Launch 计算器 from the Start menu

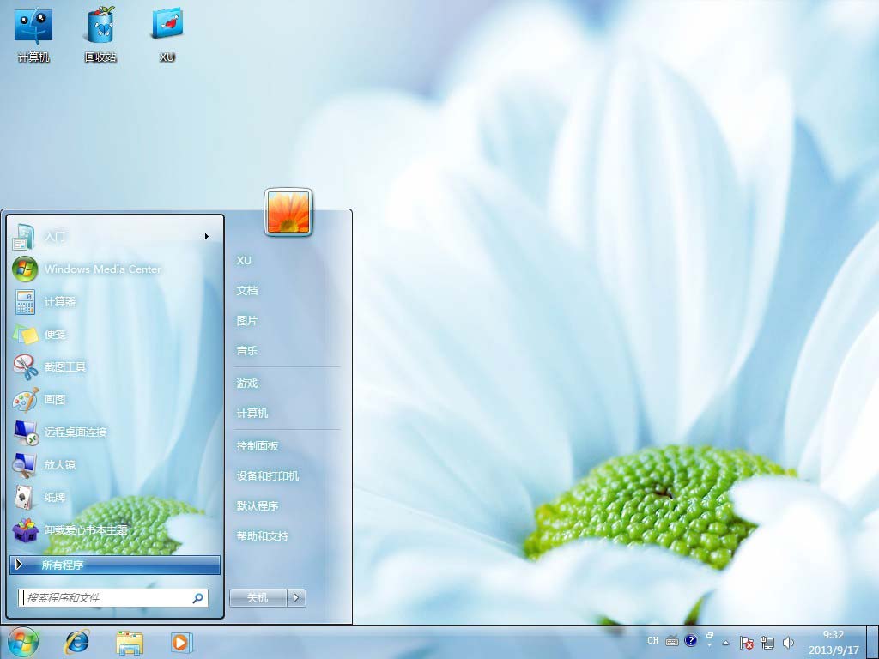coord(60,302)
